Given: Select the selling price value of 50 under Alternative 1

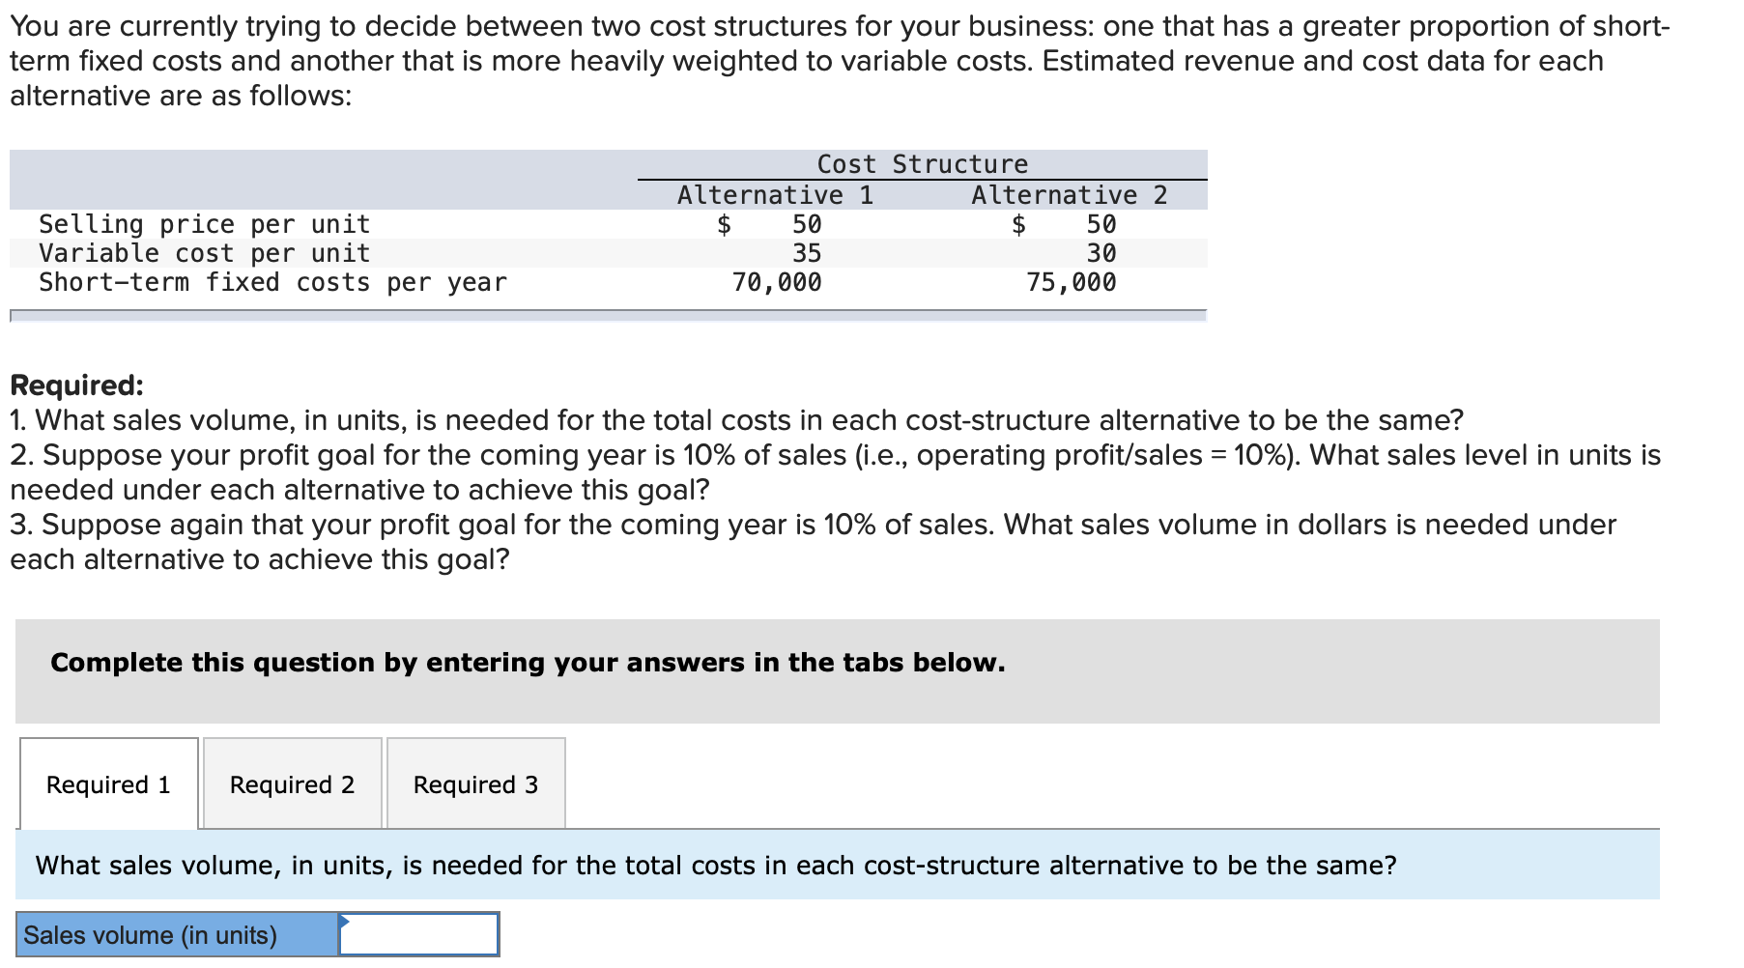Looking at the screenshot, I should (x=809, y=224).
